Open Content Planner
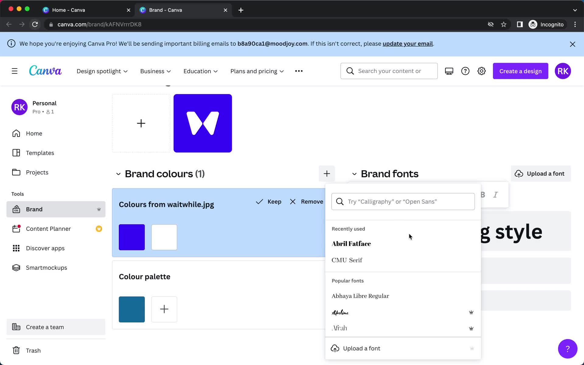The width and height of the screenshot is (584, 365). [x=56, y=229]
